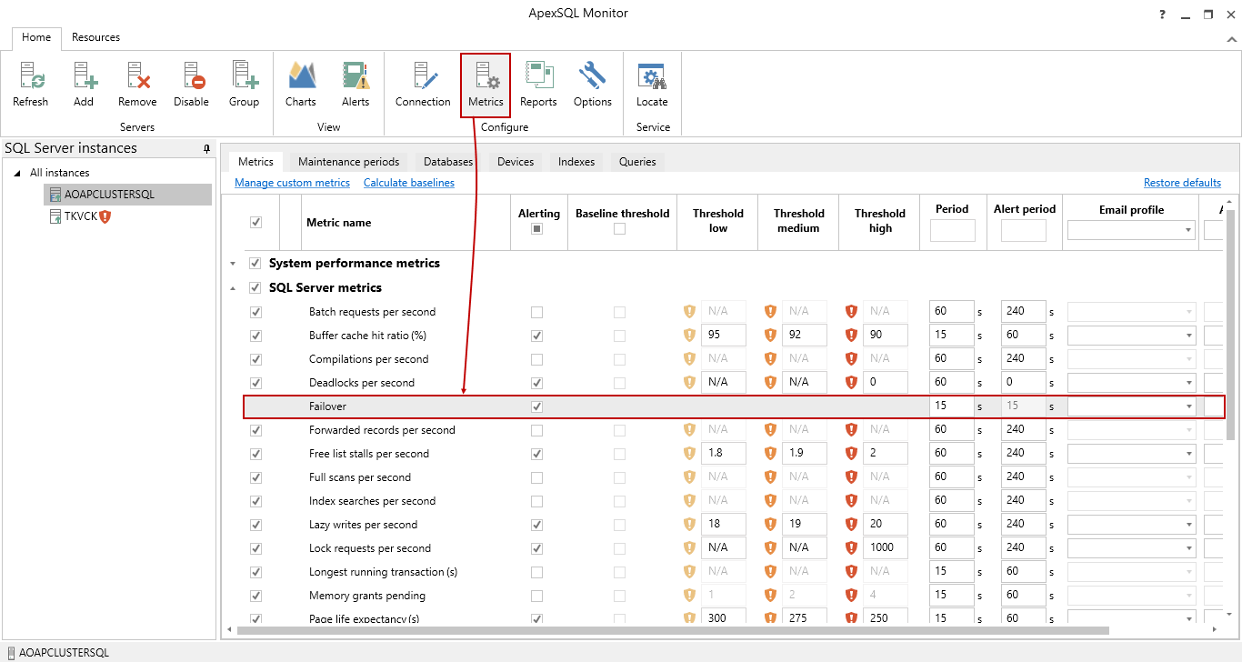Click the TKVCK alert shield icon
The width and height of the screenshot is (1242, 662).
coord(105,216)
